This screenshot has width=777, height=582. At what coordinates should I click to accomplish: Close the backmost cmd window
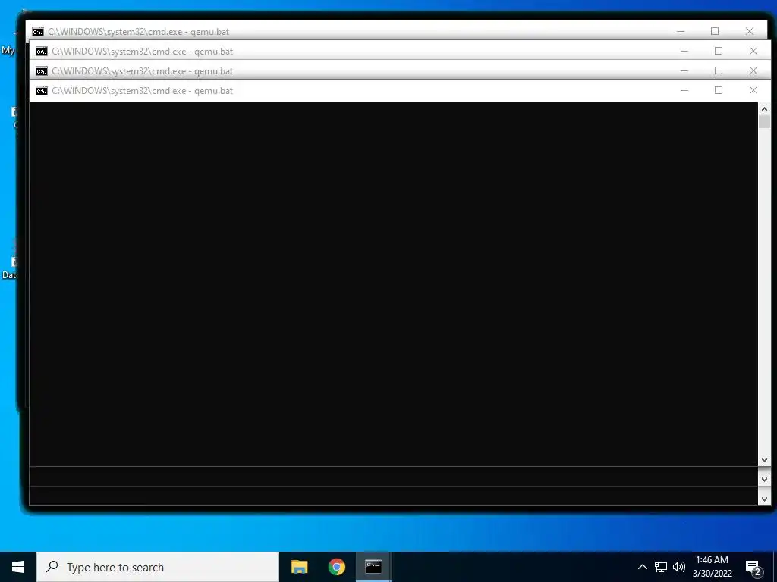pyautogui.click(x=749, y=31)
